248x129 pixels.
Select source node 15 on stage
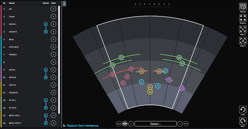point(142,71)
